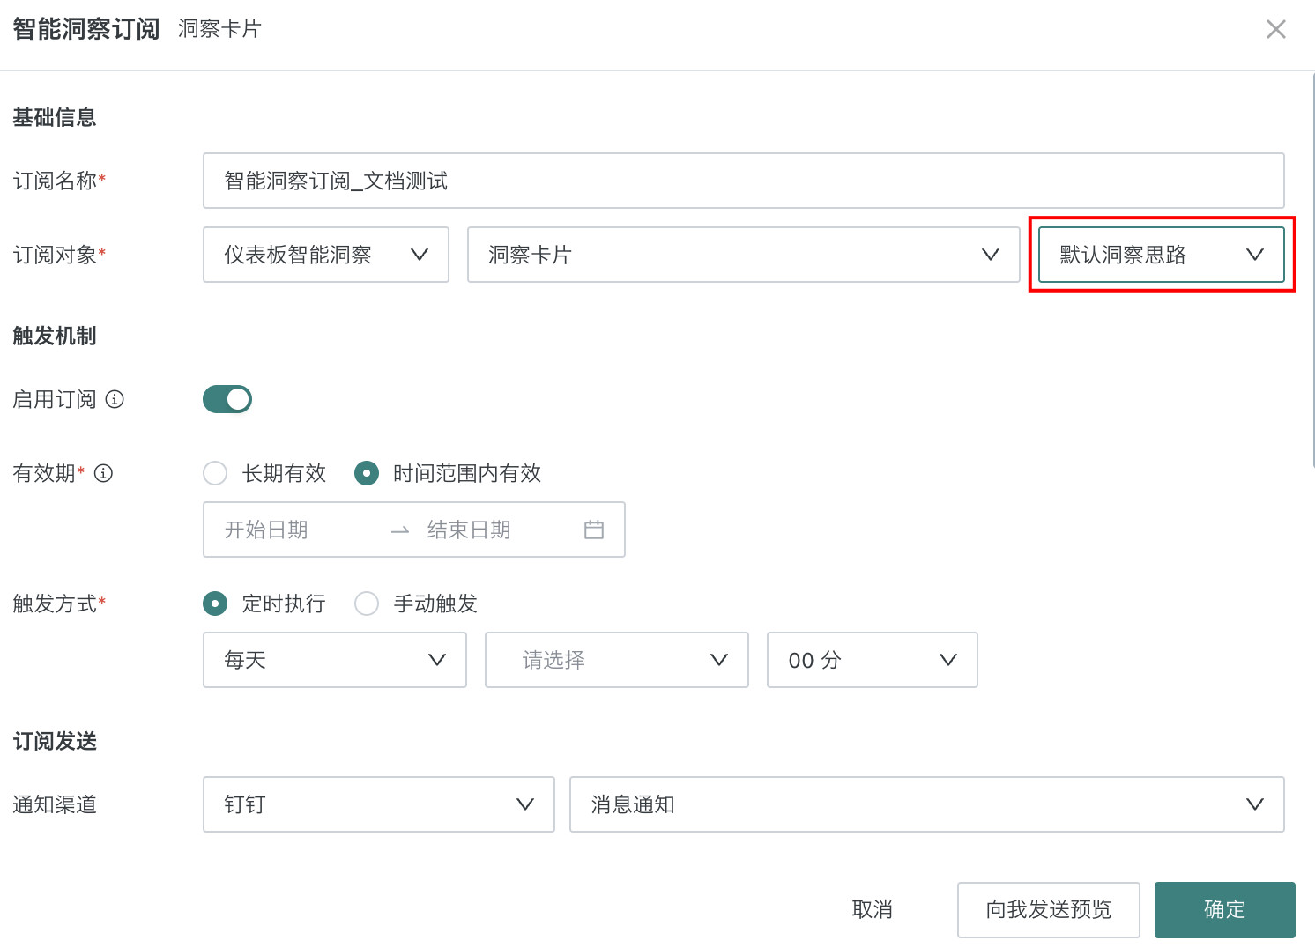
Task: Open the 仪表板智能洞察 dropdown
Action: click(x=325, y=255)
